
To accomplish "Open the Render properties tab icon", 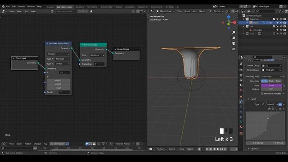I will pos(241,70).
